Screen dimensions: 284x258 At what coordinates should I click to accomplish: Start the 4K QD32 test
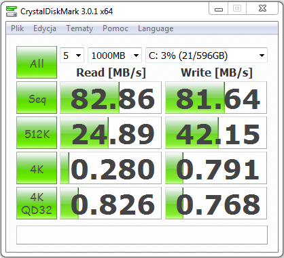[37, 203]
